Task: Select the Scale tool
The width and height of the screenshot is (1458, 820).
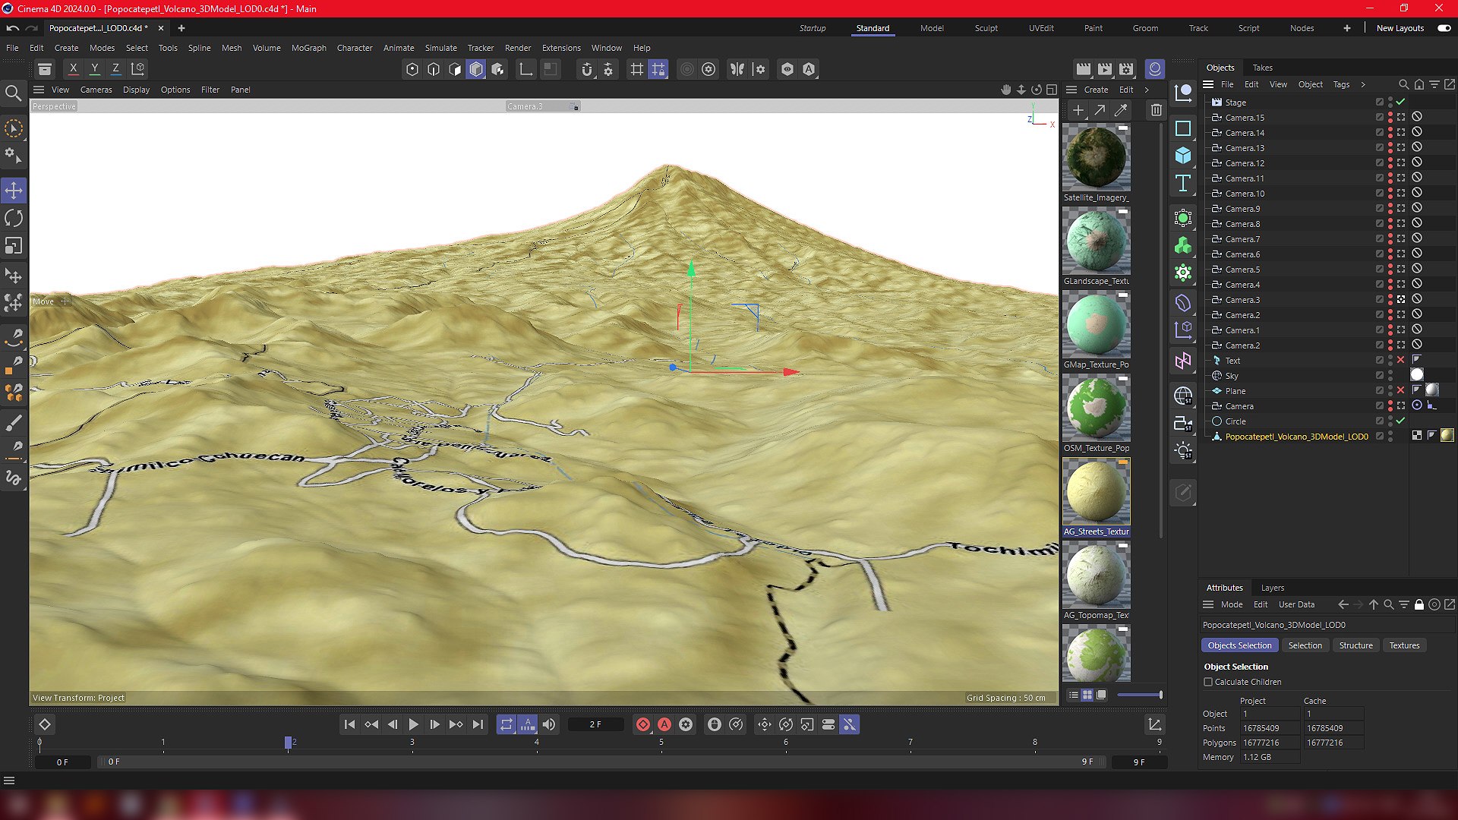Action: tap(14, 245)
